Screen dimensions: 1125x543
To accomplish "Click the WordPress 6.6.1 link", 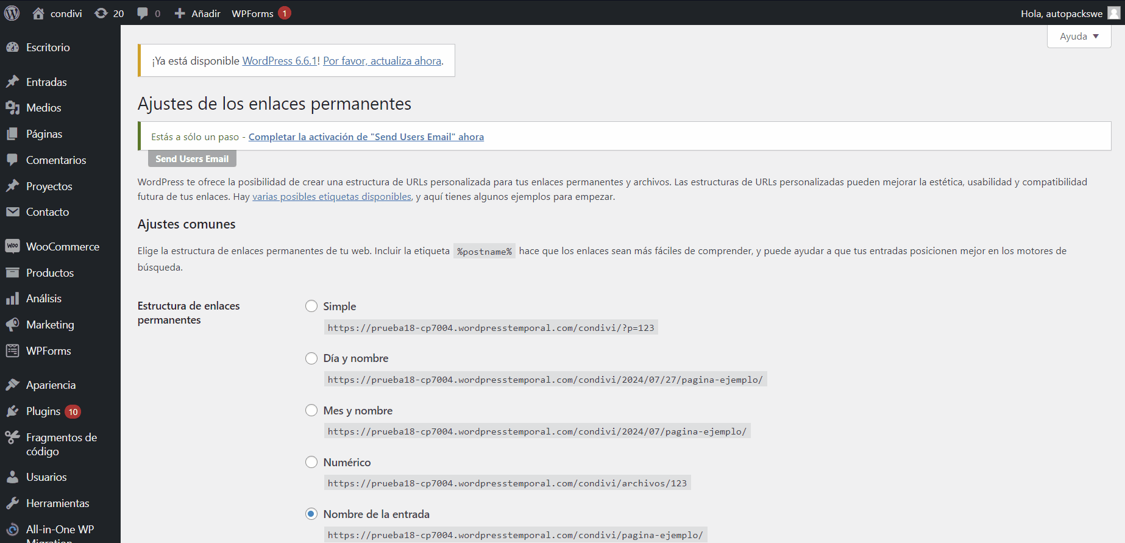I will [280, 61].
